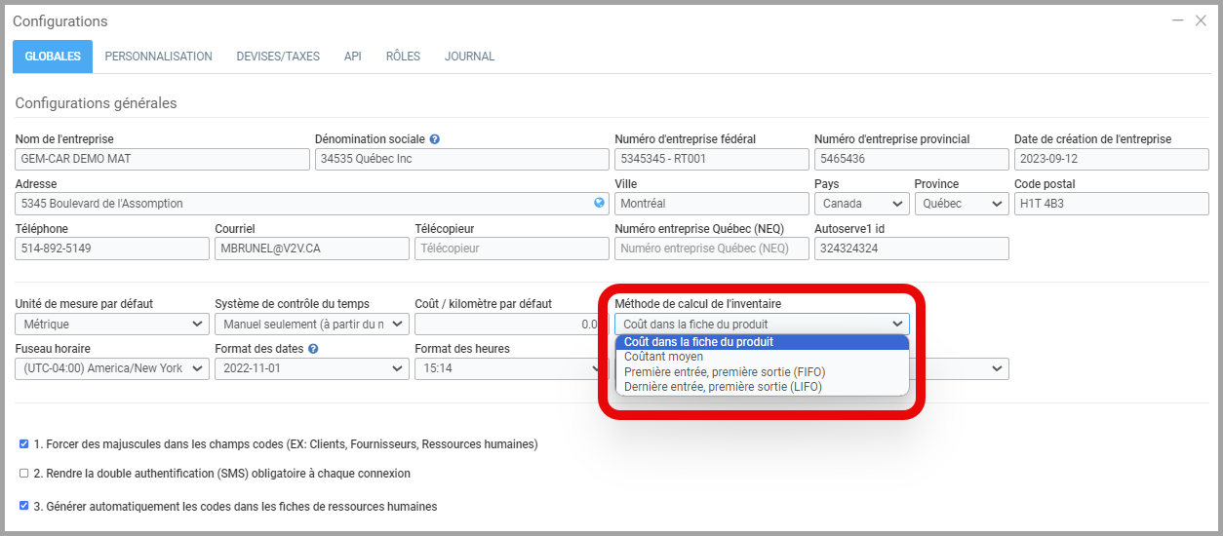
Task: Open the Pays dropdown showing Canada
Action: tap(861, 204)
